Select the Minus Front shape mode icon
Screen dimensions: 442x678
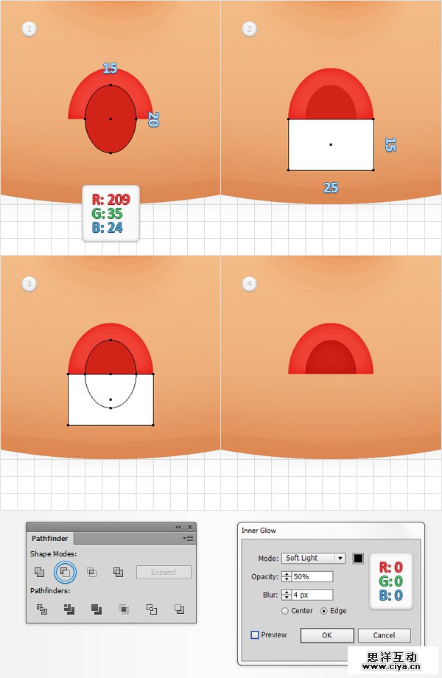pyautogui.click(x=65, y=572)
